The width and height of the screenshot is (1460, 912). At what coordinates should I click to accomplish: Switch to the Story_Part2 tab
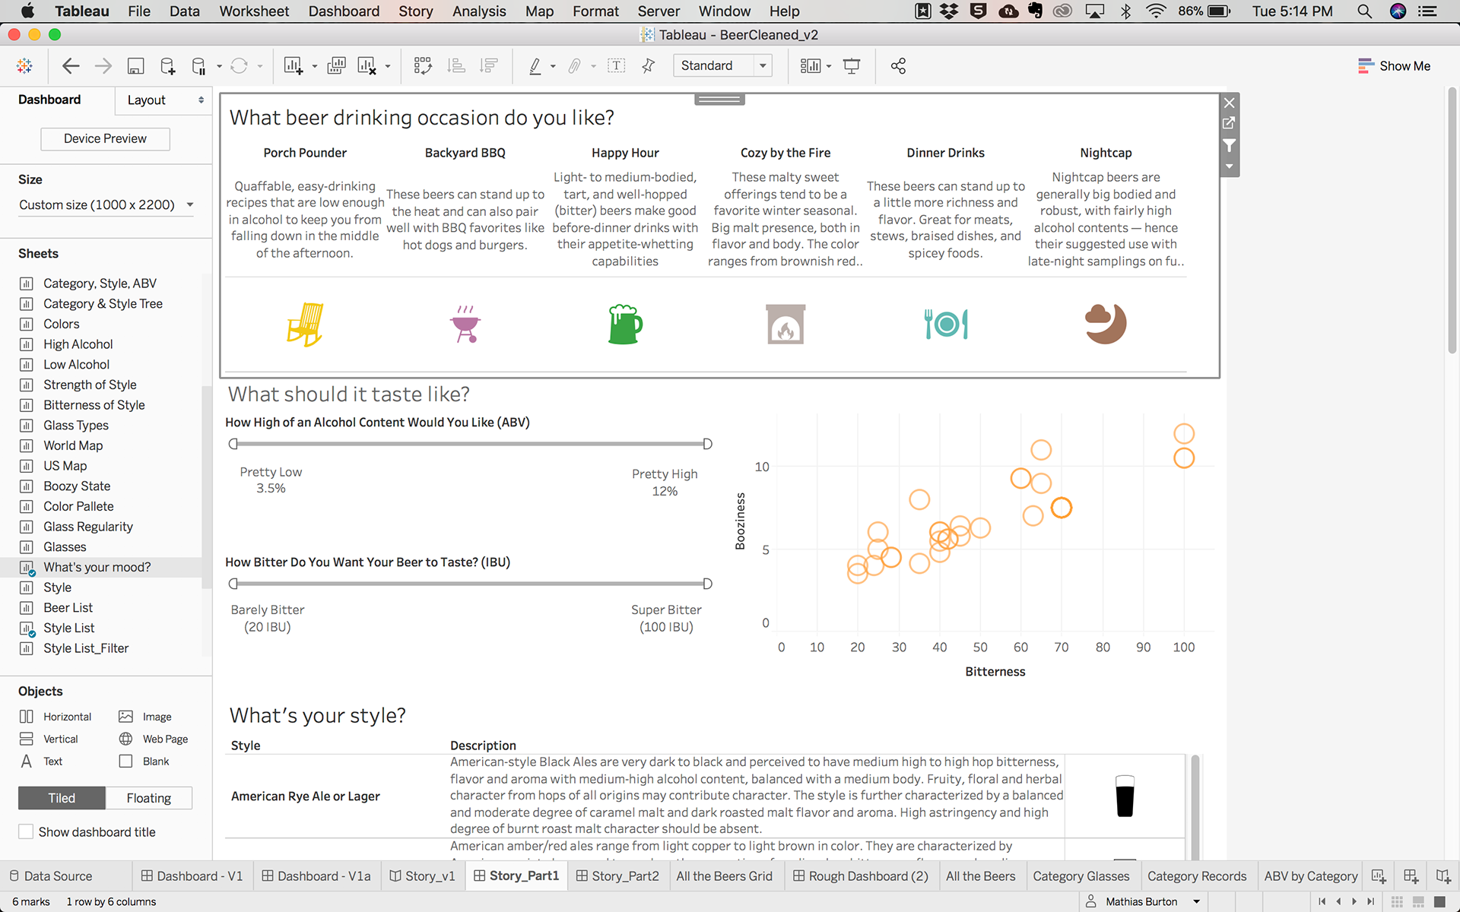(x=617, y=876)
